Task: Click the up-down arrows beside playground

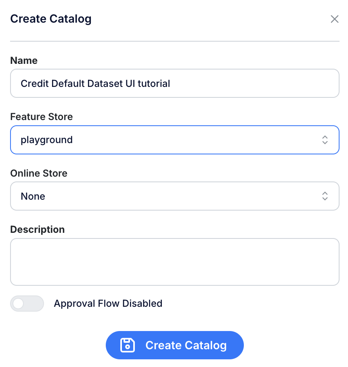Action: tap(325, 140)
